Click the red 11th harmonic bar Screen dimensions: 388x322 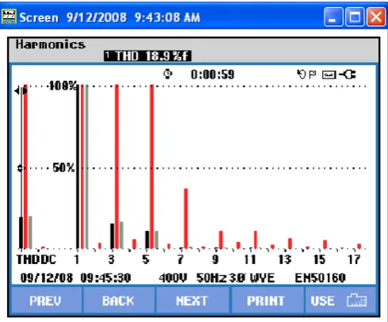tap(255, 240)
